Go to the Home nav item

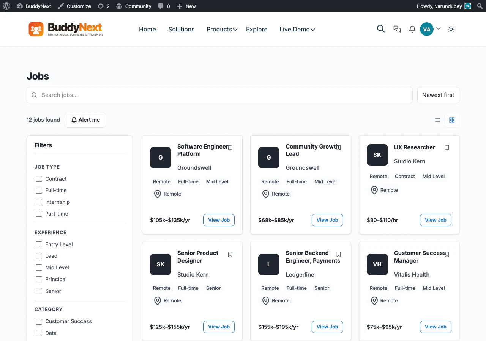147,29
